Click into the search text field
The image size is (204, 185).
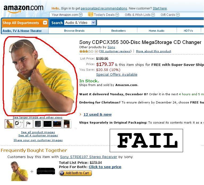[150, 23]
